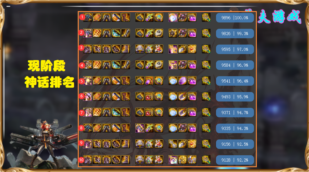The height and width of the screenshot is (172, 309).
Task: Click the red rank 3 badge
Action: (x=81, y=48)
